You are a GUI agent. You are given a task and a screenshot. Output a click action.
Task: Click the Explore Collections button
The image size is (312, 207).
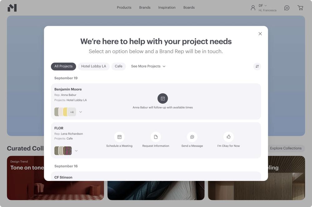[x=286, y=148]
